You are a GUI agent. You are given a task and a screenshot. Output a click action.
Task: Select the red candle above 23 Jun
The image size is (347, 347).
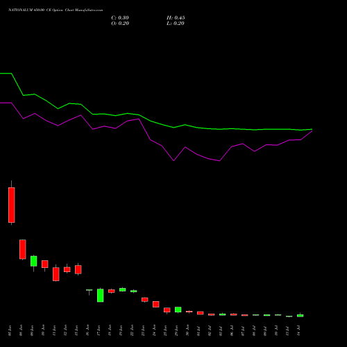(x=145, y=300)
